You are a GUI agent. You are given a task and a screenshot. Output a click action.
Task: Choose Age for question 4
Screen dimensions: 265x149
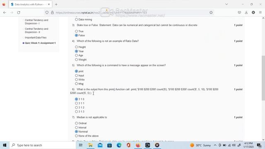(x=76, y=55)
